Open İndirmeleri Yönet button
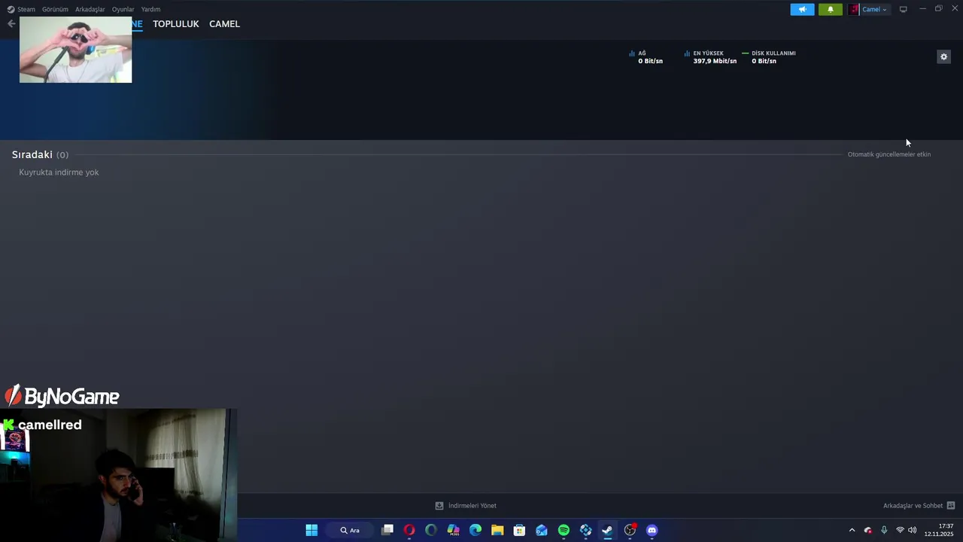This screenshot has width=963, height=542. click(466, 506)
